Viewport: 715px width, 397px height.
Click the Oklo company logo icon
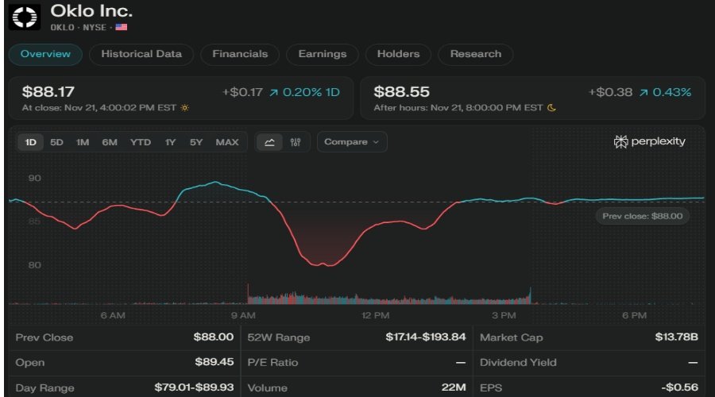point(24,17)
